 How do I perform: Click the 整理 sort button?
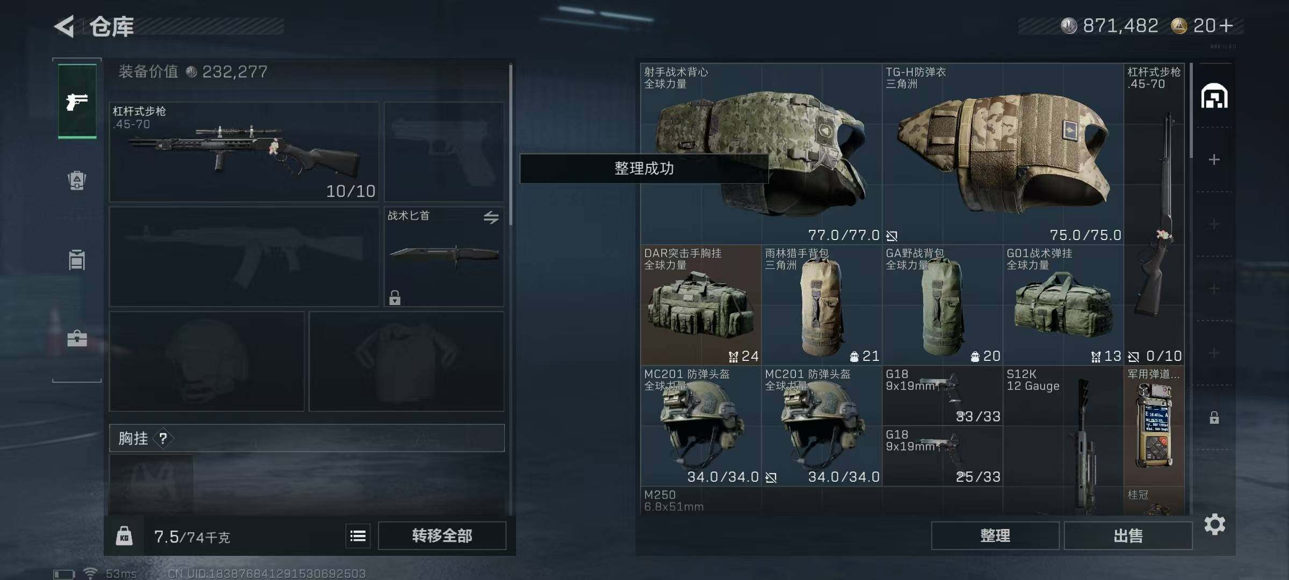pyautogui.click(x=995, y=535)
